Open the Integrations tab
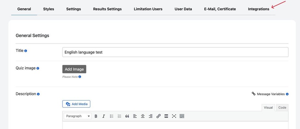The image size is (300, 129). click(x=259, y=9)
